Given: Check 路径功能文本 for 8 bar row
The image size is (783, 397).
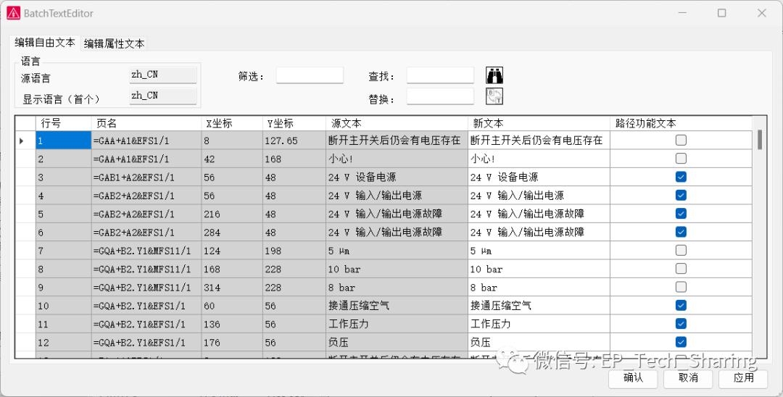Looking at the screenshot, I should [x=681, y=287].
